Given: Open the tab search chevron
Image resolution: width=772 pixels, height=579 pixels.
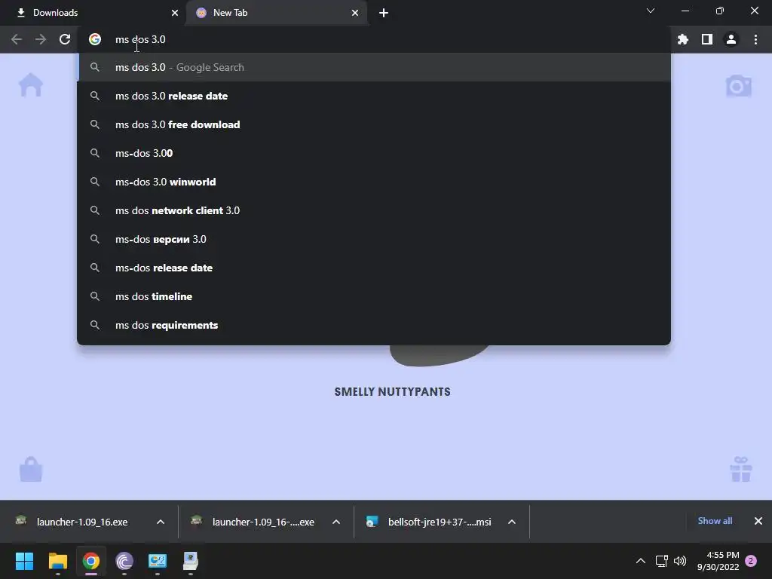Looking at the screenshot, I should pos(651,11).
